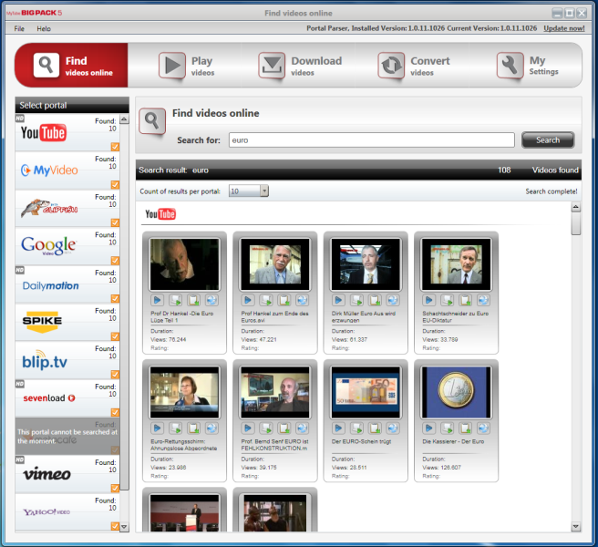Uncheck the YouTube portal checkbox
598x547 pixels.
pyautogui.click(x=115, y=147)
